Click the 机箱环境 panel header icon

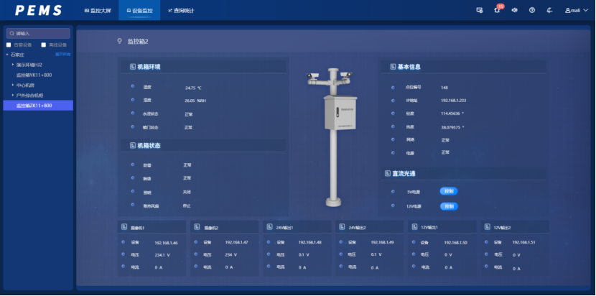pyautogui.click(x=132, y=67)
